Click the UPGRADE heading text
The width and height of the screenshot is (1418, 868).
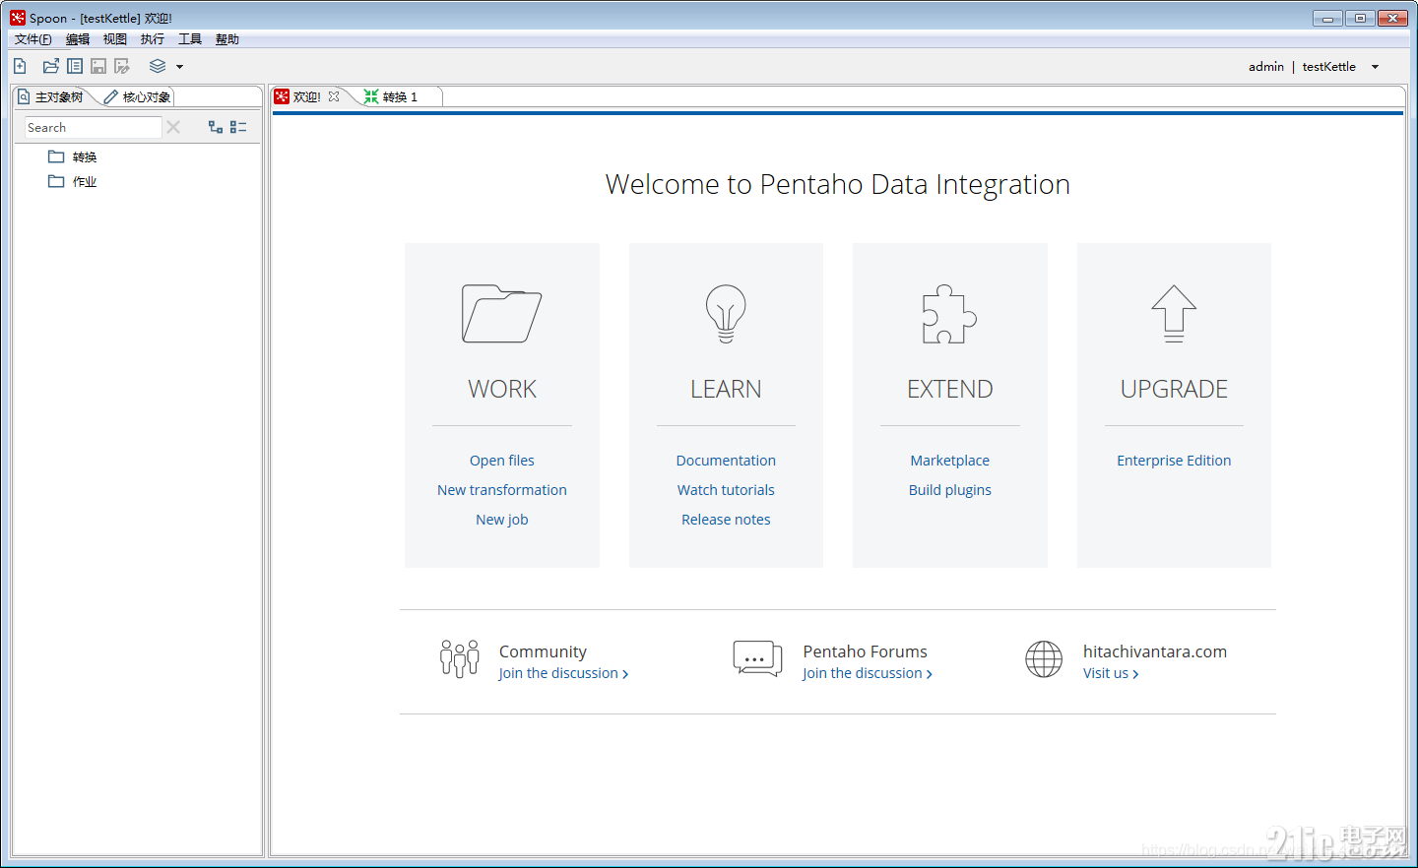(x=1174, y=389)
